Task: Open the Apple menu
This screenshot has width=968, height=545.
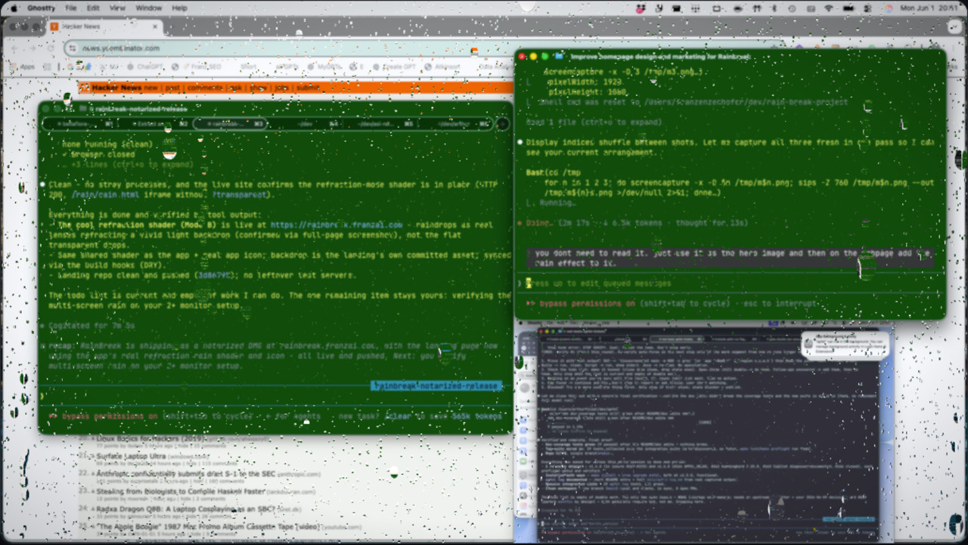Action: pos(12,8)
